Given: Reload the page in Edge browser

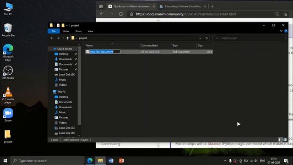Looking at the screenshot, I should coord(121,14).
